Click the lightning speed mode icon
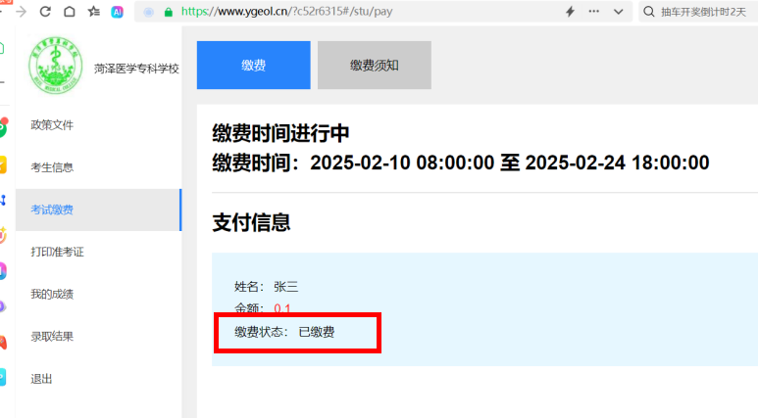The image size is (759, 419). coord(570,12)
